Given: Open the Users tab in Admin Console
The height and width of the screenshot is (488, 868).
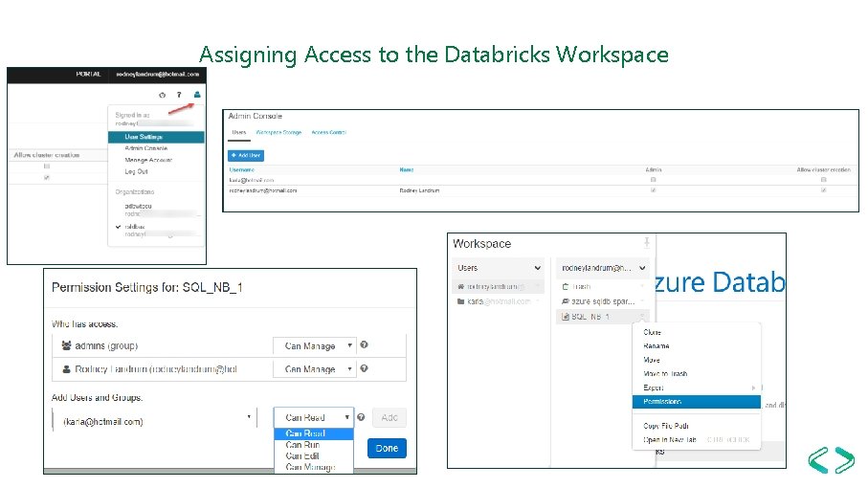Looking at the screenshot, I should 239,133.
